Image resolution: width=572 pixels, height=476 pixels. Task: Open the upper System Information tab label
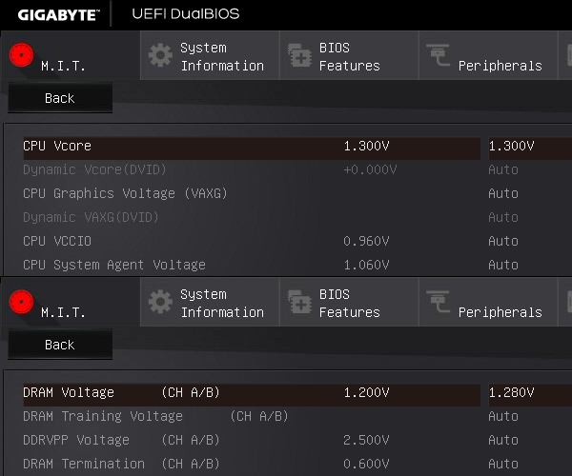(222, 57)
